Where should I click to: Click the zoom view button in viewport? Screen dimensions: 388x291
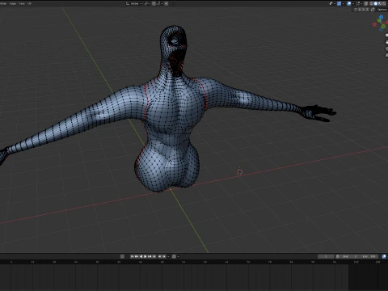[x=386, y=35]
